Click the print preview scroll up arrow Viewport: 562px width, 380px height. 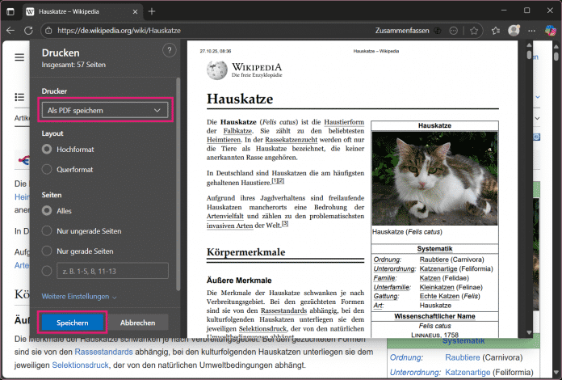[x=529, y=45]
